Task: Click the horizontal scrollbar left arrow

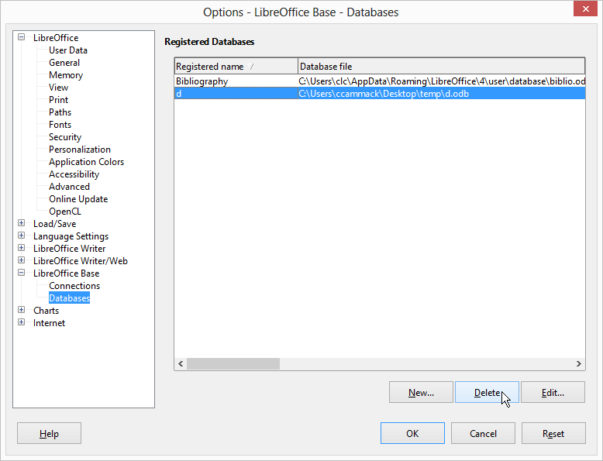Action: point(181,363)
